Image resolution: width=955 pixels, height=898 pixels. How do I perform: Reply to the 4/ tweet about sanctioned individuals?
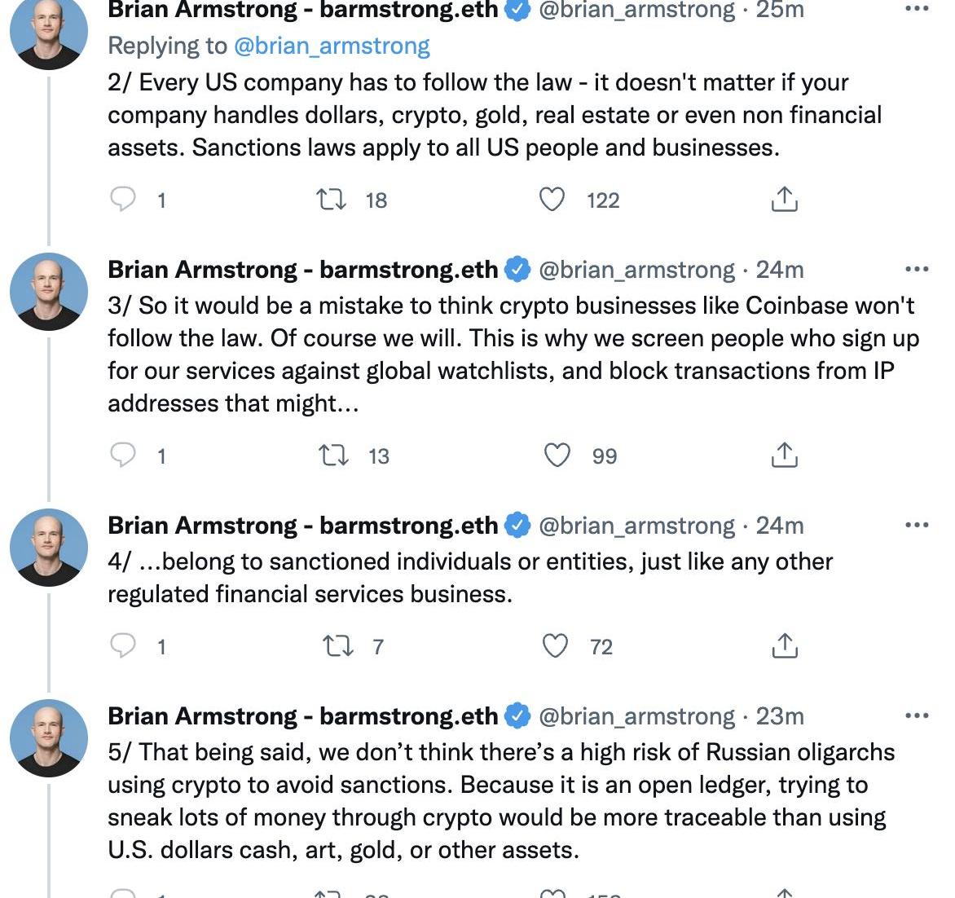[x=123, y=646]
